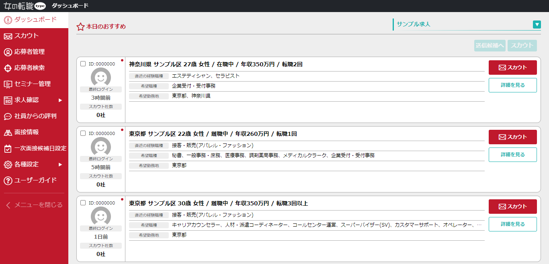549x264 pixels.
Task: Click the スカウト envelope icon in sidebar
Action: point(8,36)
